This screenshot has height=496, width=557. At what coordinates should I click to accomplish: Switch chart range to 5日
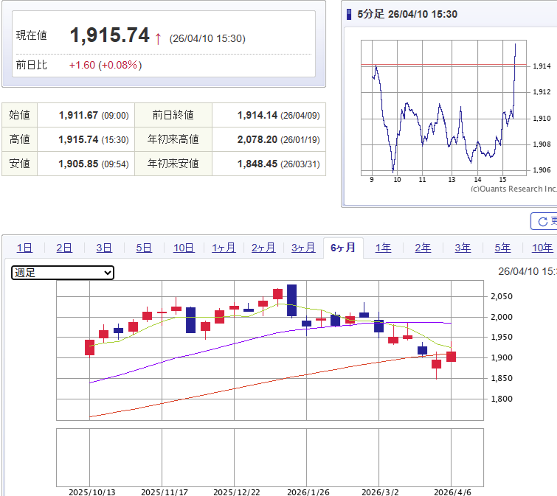tap(144, 248)
